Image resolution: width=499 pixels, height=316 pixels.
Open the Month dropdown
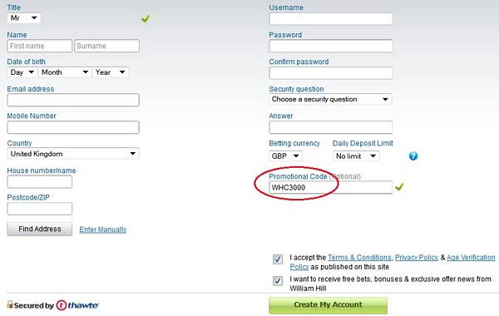[x=65, y=72]
